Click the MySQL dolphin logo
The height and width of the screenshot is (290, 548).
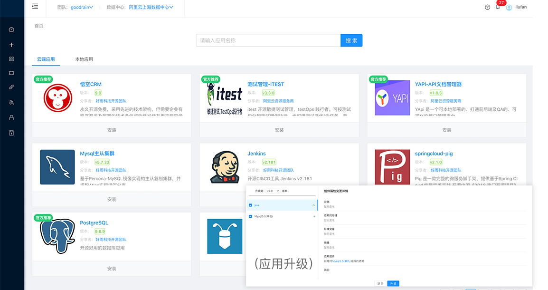[57, 167]
